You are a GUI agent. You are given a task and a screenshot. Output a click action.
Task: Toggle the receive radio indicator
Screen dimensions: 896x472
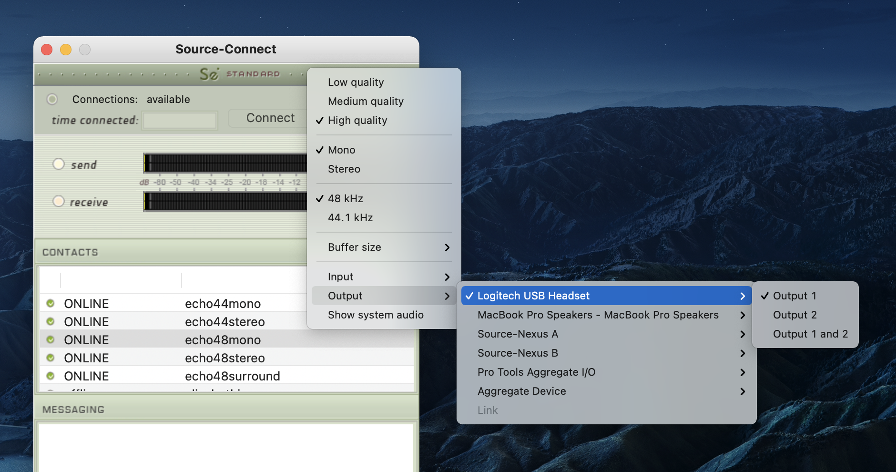click(x=59, y=202)
